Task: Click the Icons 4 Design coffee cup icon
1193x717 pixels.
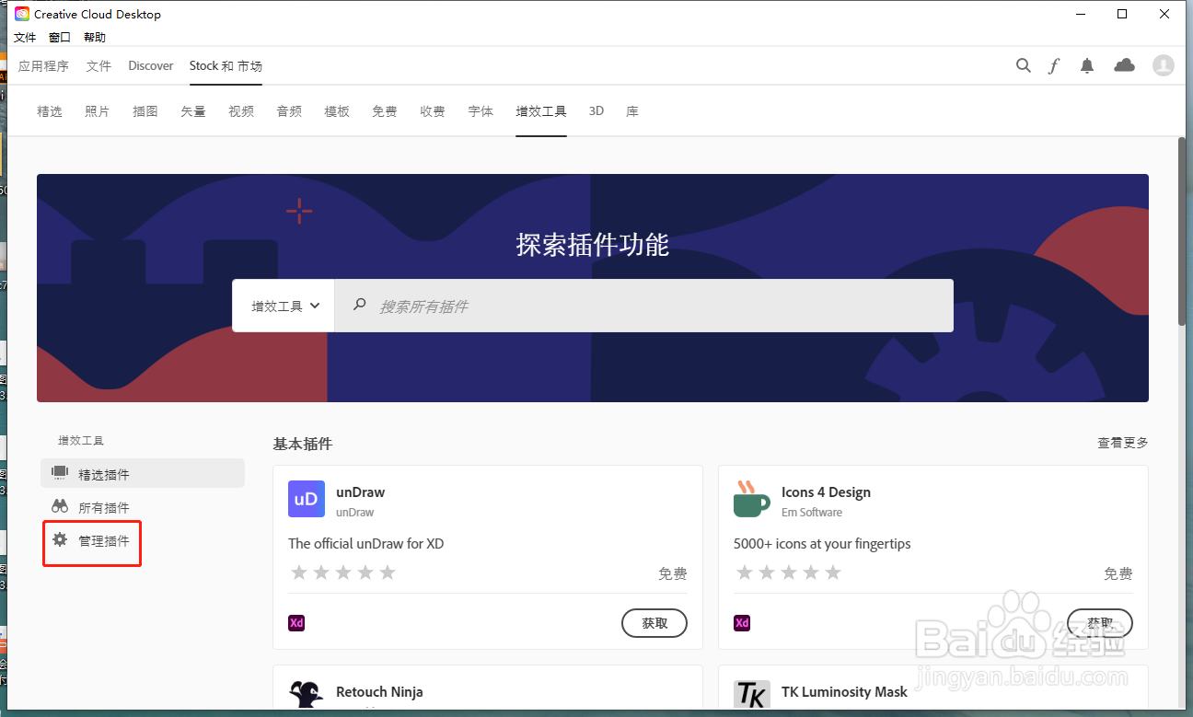Action: pyautogui.click(x=752, y=499)
